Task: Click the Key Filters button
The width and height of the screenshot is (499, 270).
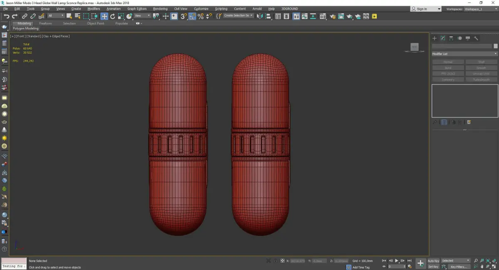Action: [x=459, y=267]
